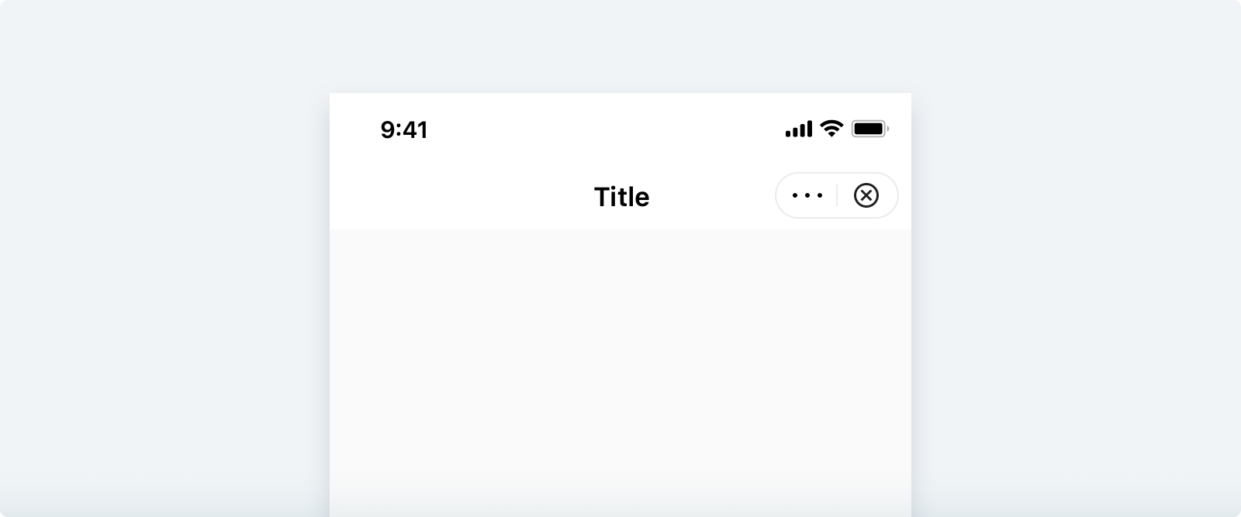Open the three-dots more menu
This screenshot has width=1241, height=517.
tap(807, 196)
